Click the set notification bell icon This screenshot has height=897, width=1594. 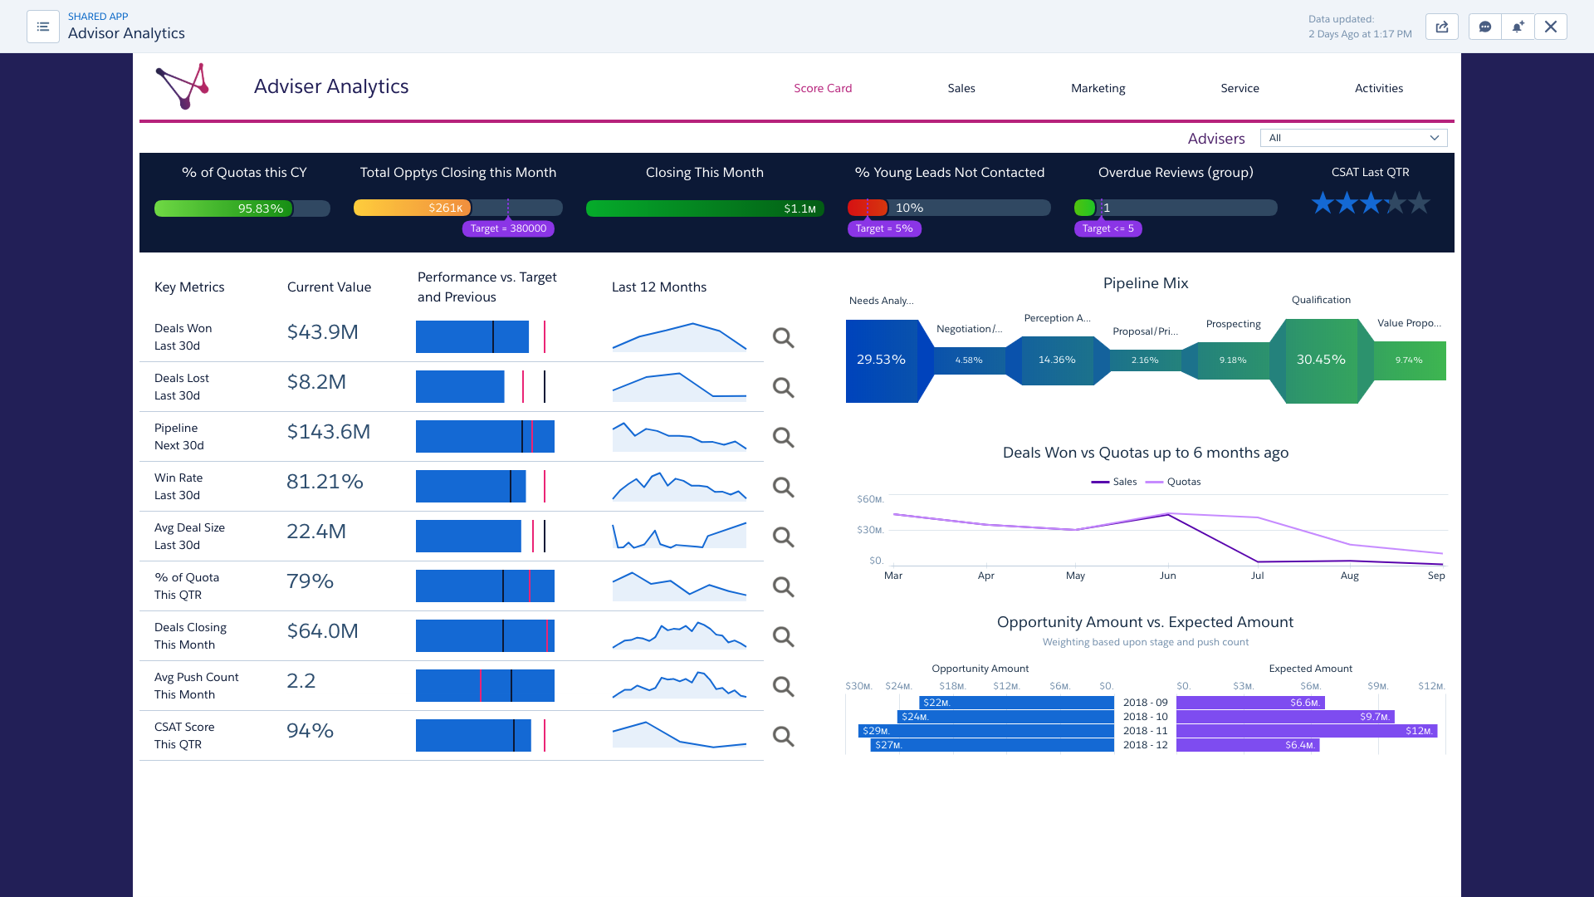coord(1518,27)
